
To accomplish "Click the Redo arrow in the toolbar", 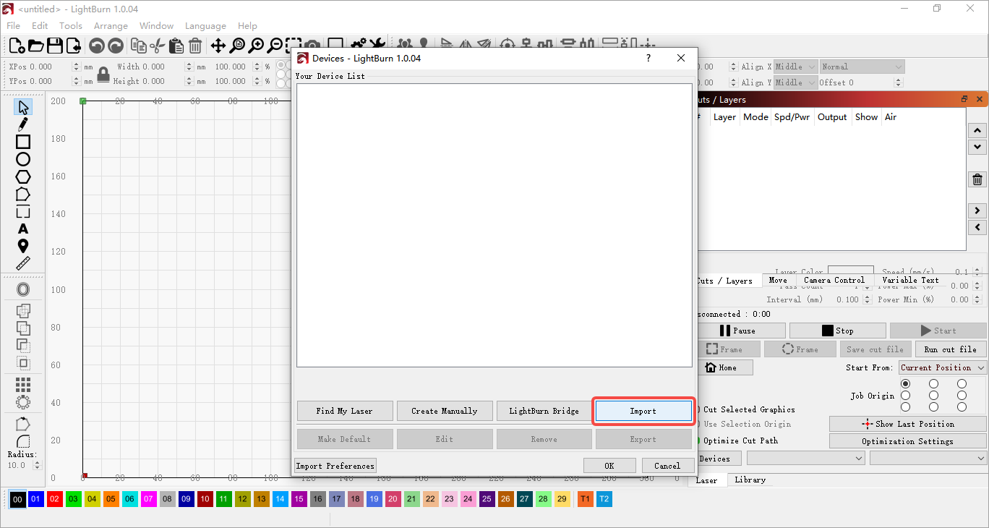I will pos(116,46).
